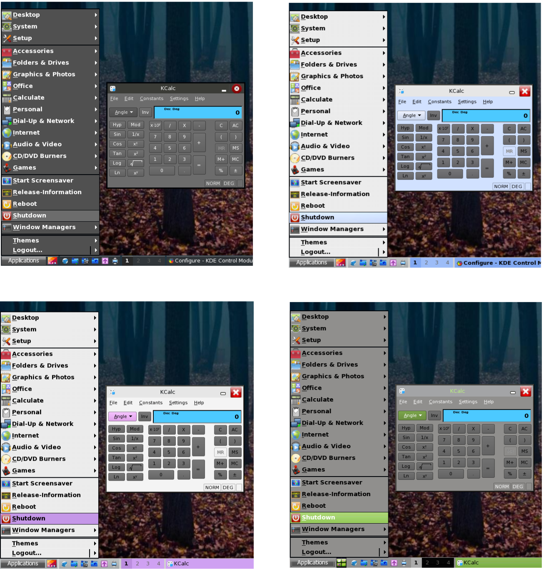The image size is (544, 569).
Task: Open Accessories in the dark-themed menu
Action: tap(50, 51)
